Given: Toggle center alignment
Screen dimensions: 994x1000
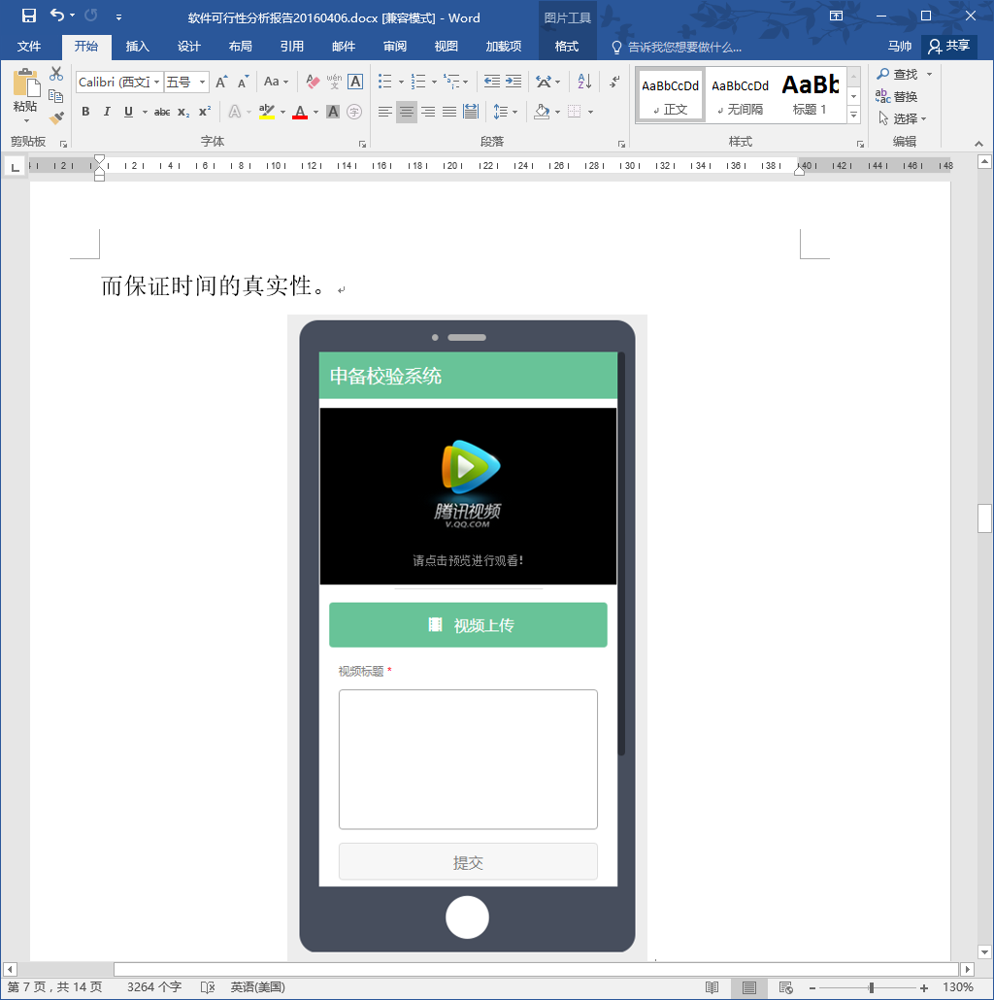Looking at the screenshot, I should pos(406,113).
